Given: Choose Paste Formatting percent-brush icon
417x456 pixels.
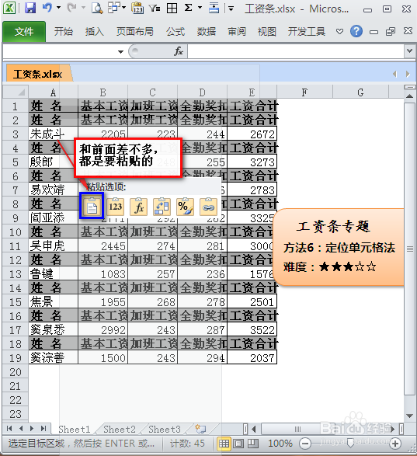Looking at the screenshot, I should tap(185, 206).
